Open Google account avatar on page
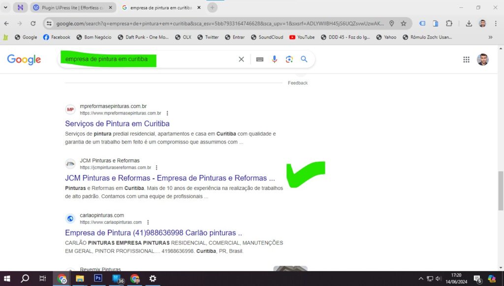 (x=482, y=60)
